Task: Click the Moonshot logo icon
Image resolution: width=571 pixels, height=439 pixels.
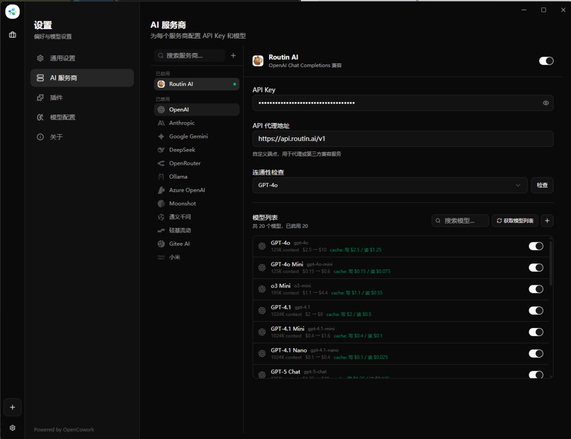Action: tap(161, 203)
